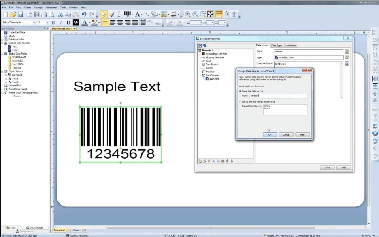379x237 pixels.
Task: Click Cancel in the name wizard
Action: [x=286, y=134]
